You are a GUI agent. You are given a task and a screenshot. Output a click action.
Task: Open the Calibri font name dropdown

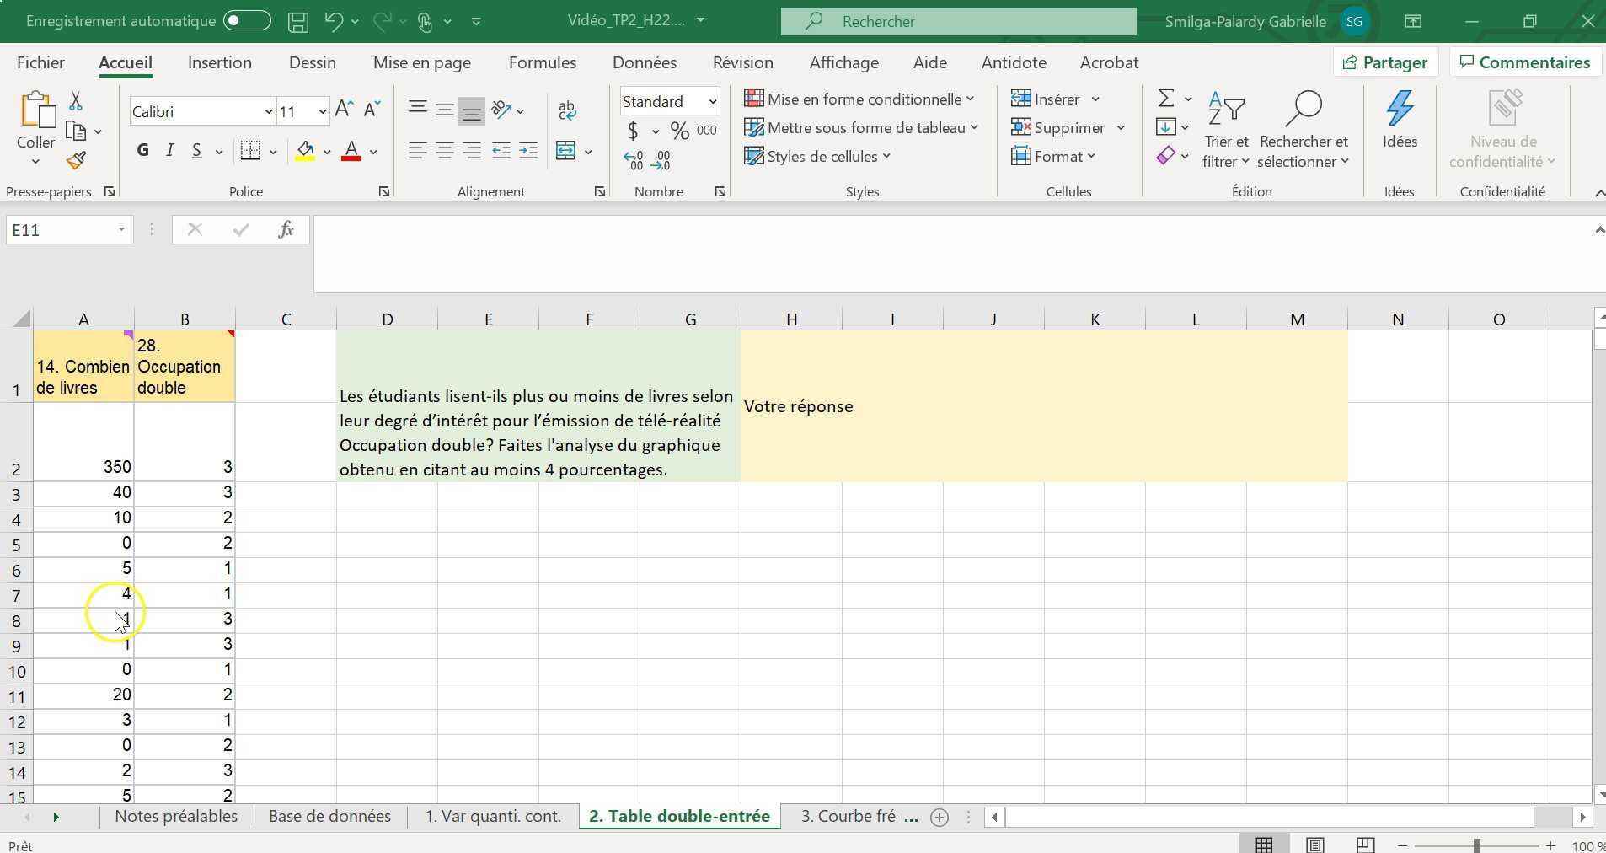tap(268, 111)
